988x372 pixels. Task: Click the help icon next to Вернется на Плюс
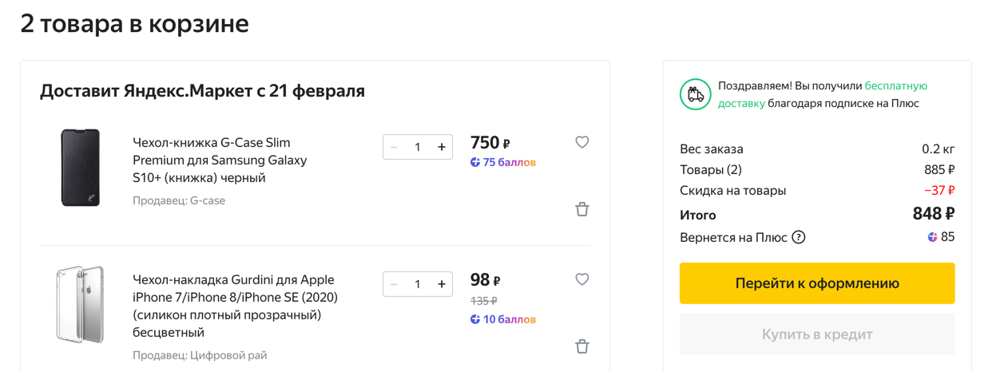[798, 237]
